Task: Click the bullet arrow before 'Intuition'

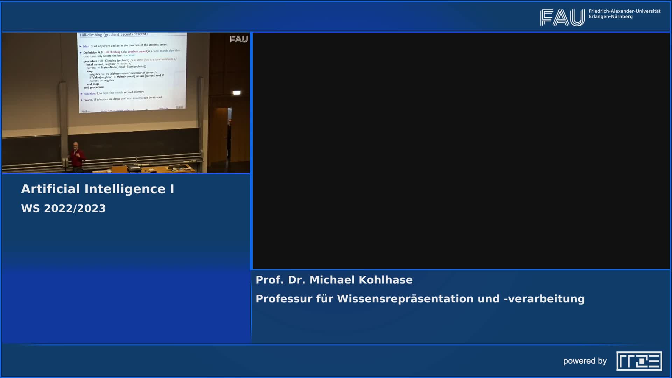Action: click(82, 94)
